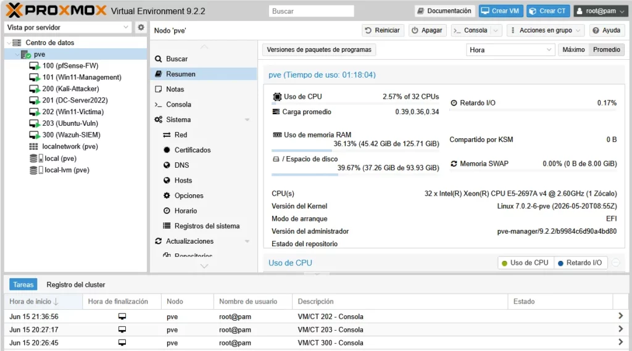Select VM 300 Wazuh-SIEM icon
Screen dimensions: 632x351
tap(35, 135)
